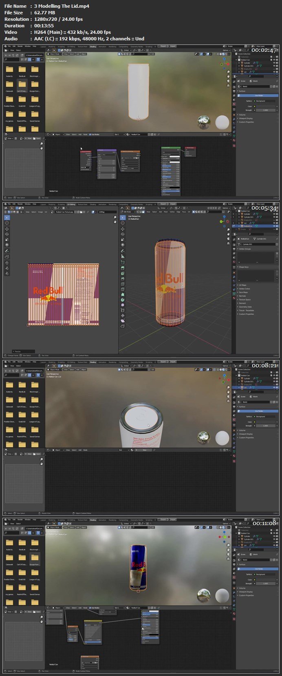Select UV editor Scale tool in 00:05:34 frame
This screenshot has height=676, width=282.
coord(7,240)
